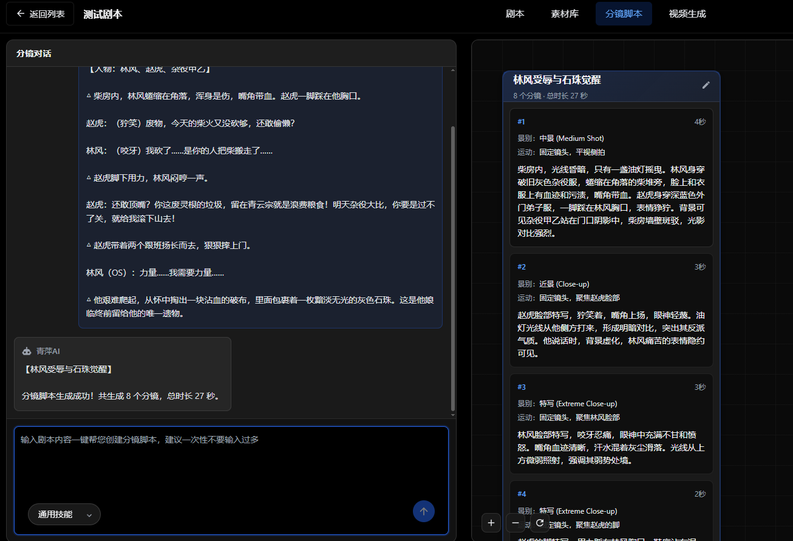
Task: Click the 林风受辱与石珠觉醒 storyboard title
Action: click(557, 80)
